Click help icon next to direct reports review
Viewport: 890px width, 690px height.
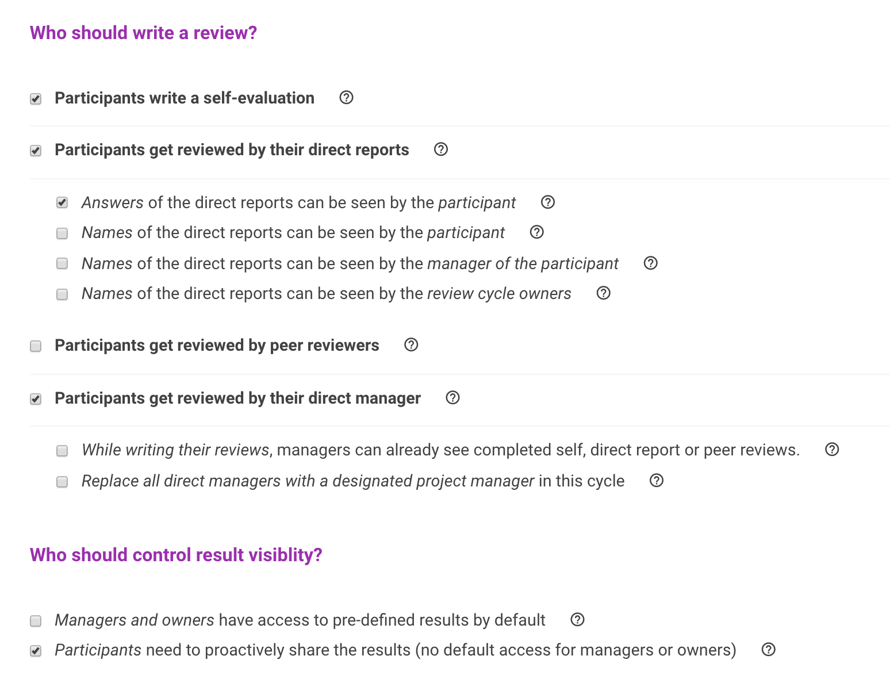pos(441,149)
